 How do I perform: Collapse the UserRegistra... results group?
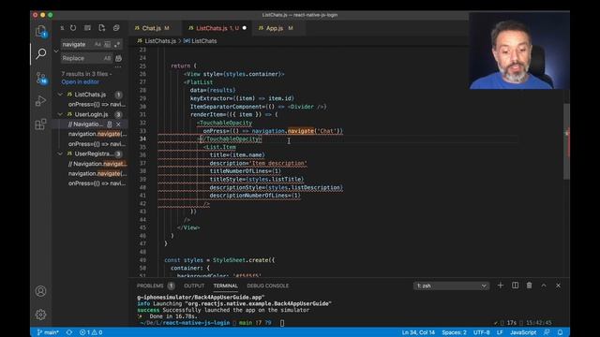pos(60,154)
